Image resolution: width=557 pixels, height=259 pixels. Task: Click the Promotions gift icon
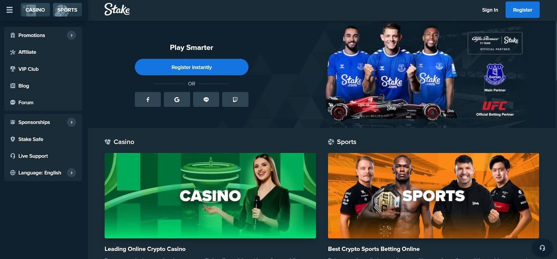13,35
